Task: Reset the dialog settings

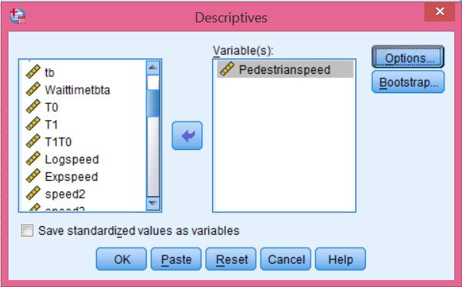Action: 231,259
